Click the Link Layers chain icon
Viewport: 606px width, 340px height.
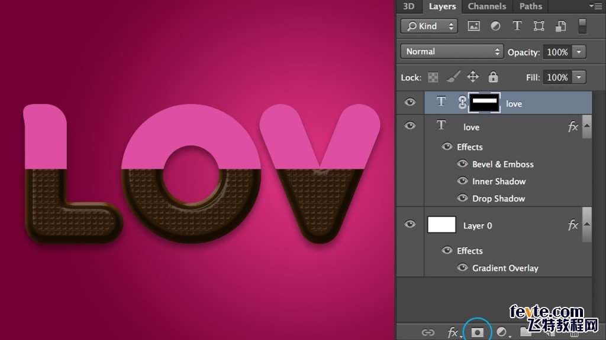click(x=428, y=332)
